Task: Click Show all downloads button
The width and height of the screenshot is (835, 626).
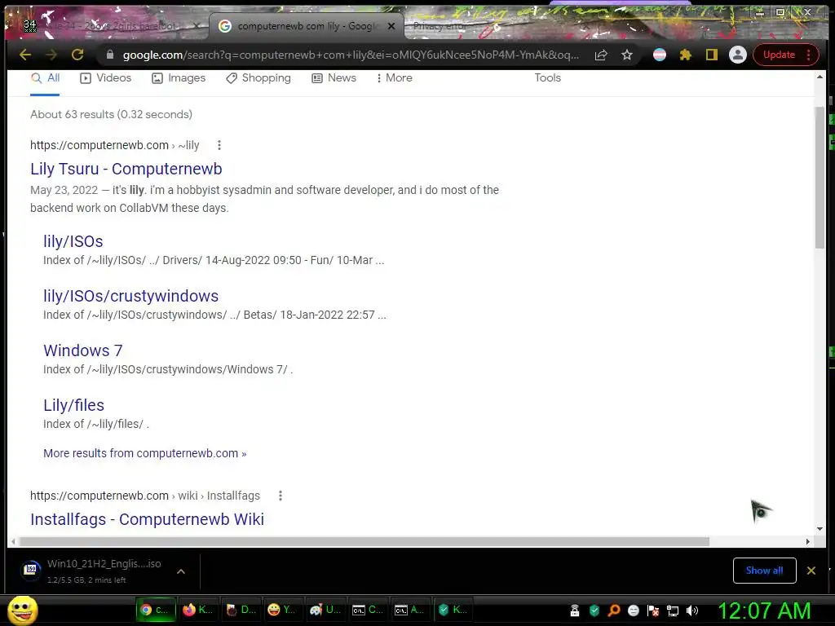Action: 764,571
